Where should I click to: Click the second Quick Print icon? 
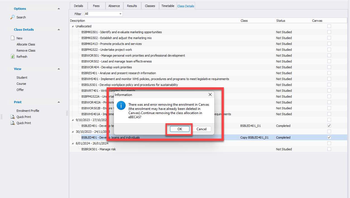[x=13, y=123]
